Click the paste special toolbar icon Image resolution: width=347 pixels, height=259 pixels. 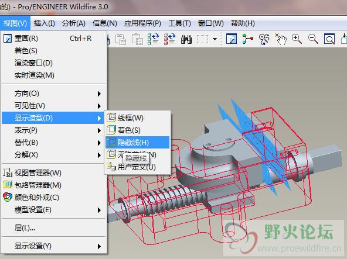pyautogui.click(x=137, y=39)
